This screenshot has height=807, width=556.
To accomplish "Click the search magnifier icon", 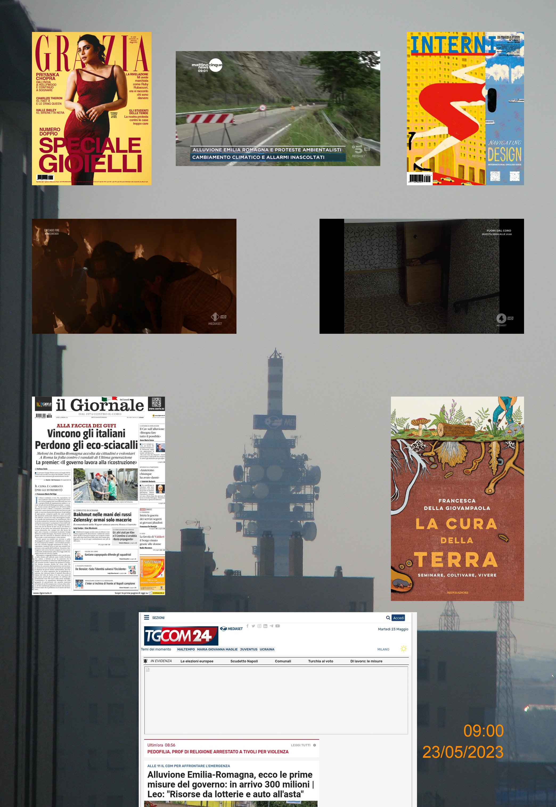I will click(388, 617).
